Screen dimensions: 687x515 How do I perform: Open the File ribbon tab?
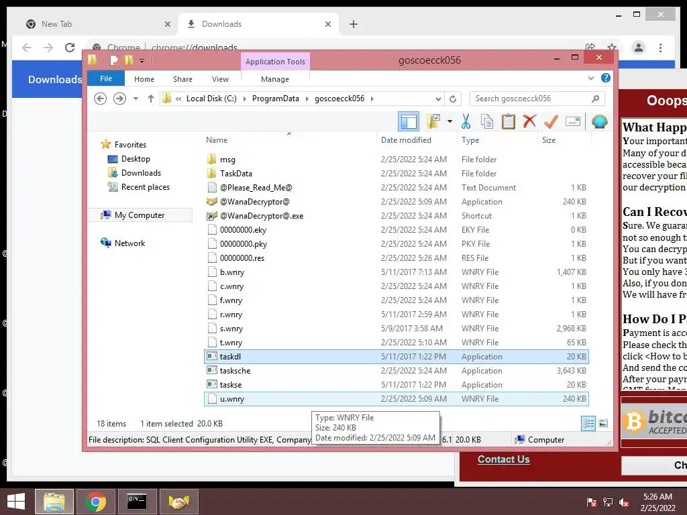[x=106, y=78]
